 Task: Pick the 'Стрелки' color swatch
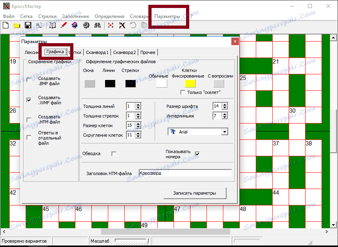[x=131, y=84]
